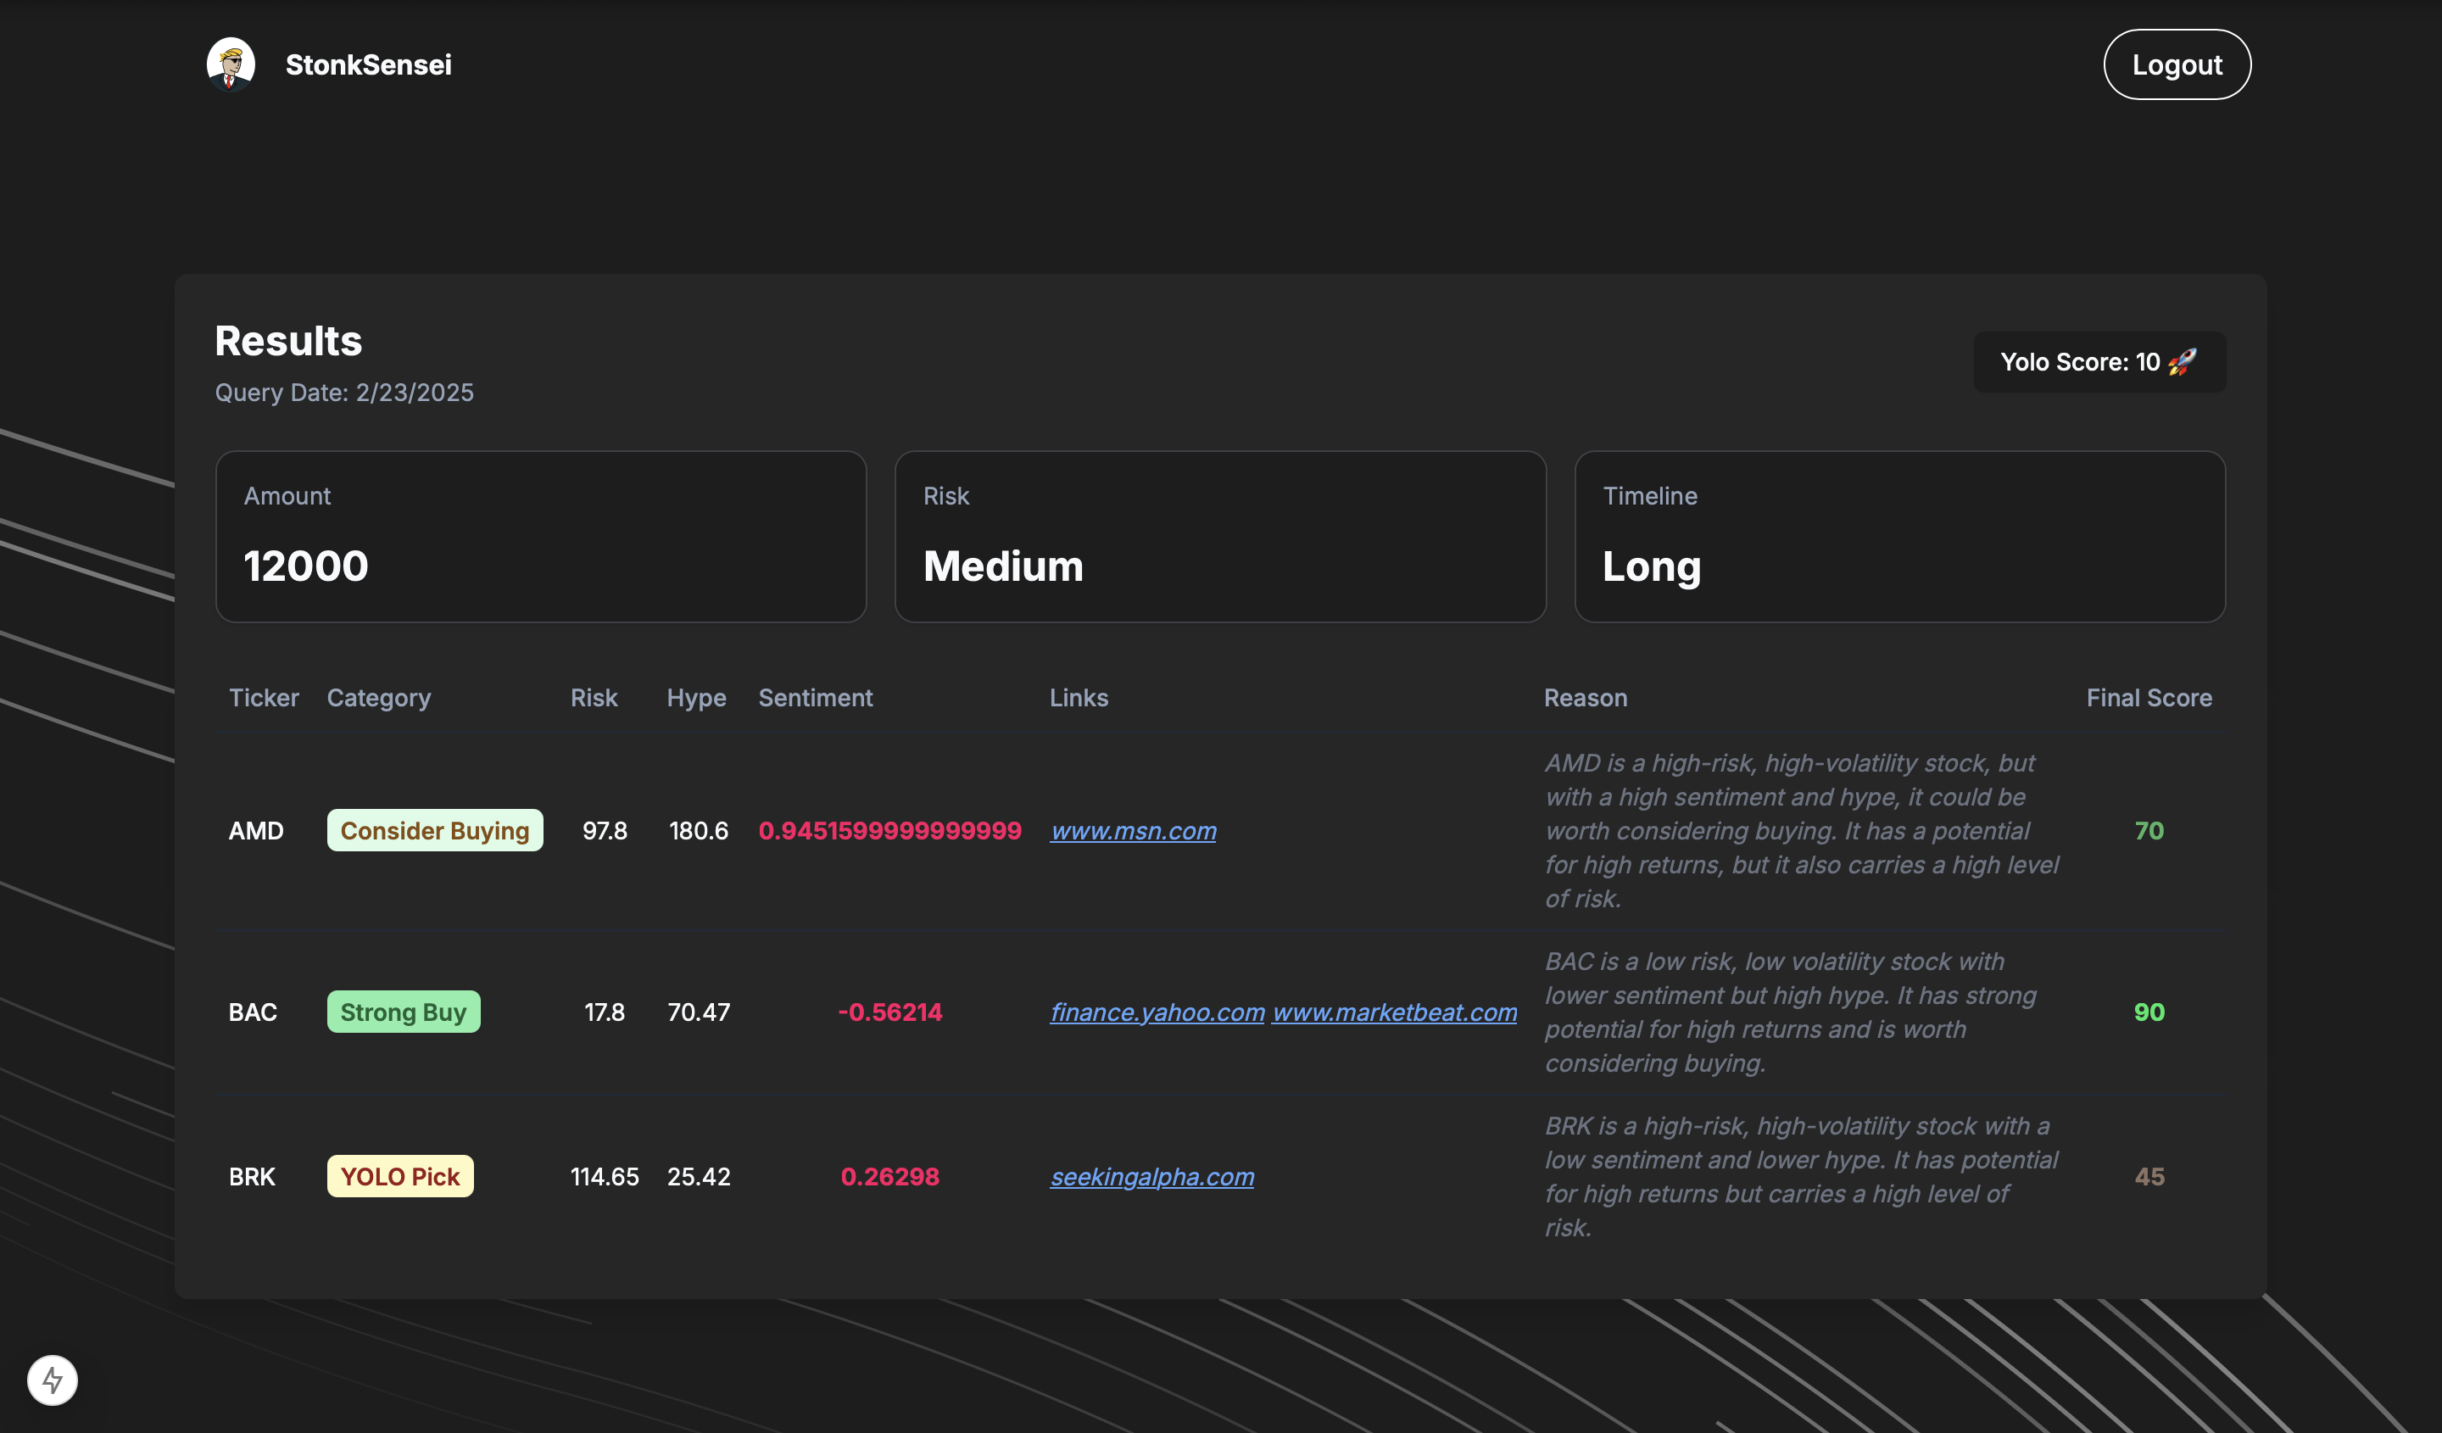
Task: Click the lightning bolt icon badge
Action: coord(53,1380)
